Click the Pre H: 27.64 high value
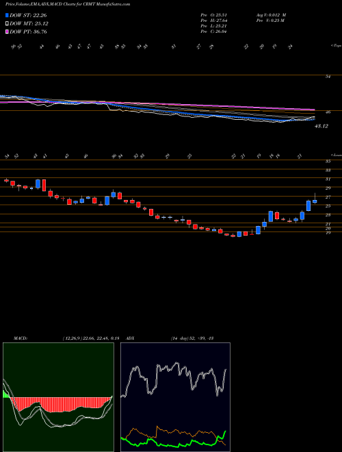 click(213, 21)
